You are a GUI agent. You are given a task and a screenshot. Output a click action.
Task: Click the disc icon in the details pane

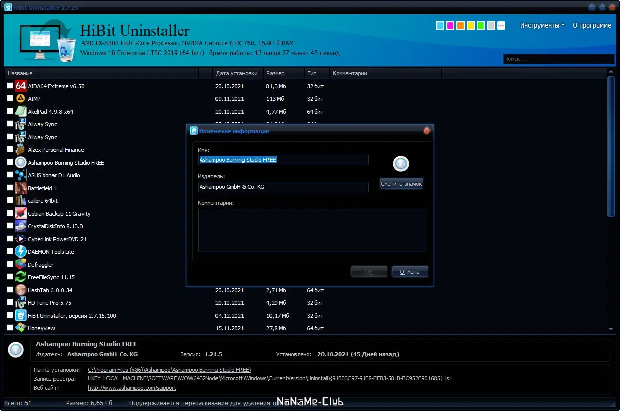point(16,350)
